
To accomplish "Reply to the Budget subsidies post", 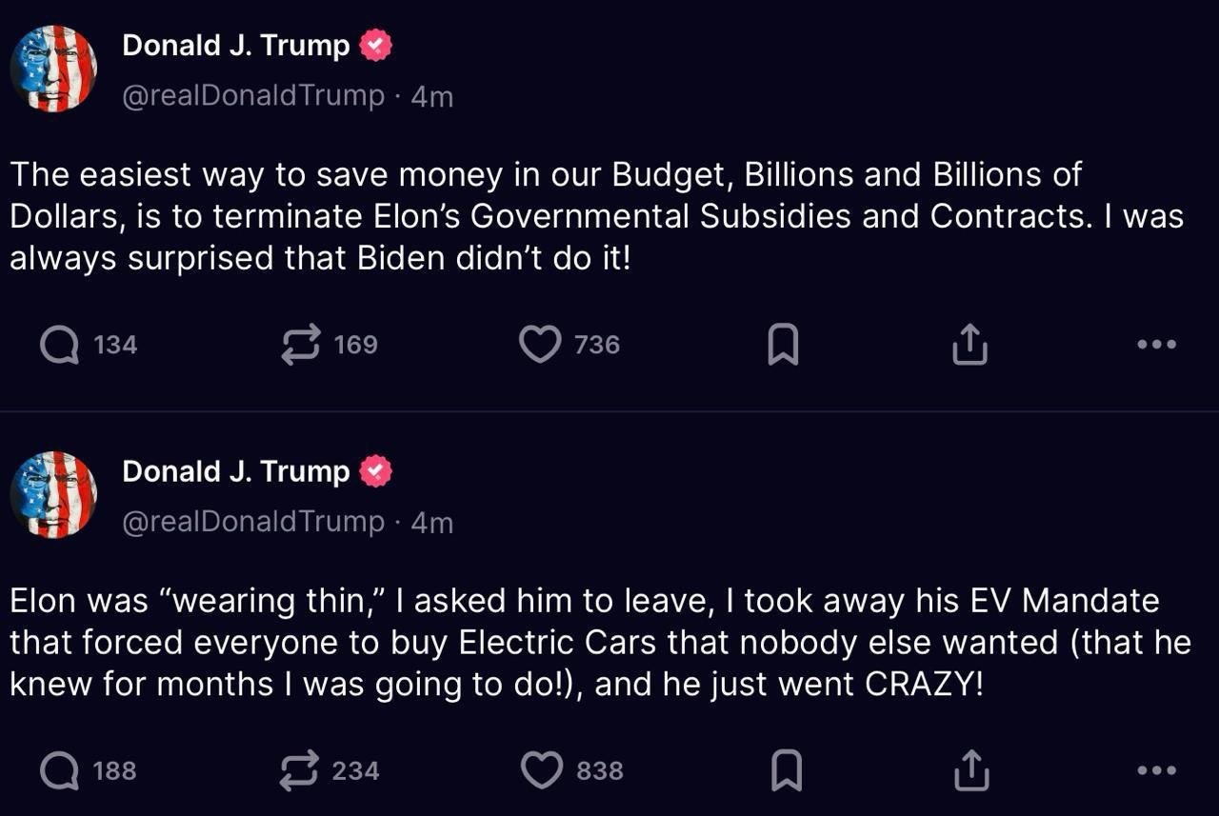I will pyautogui.click(x=61, y=345).
